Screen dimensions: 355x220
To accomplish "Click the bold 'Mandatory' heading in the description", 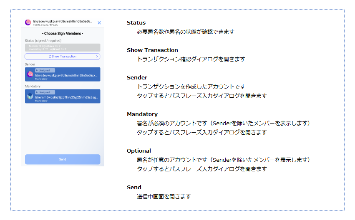I will tap(142, 114).
